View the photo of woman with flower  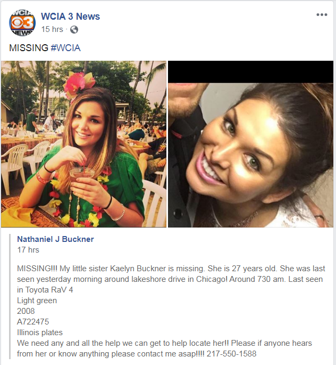(x=83, y=144)
